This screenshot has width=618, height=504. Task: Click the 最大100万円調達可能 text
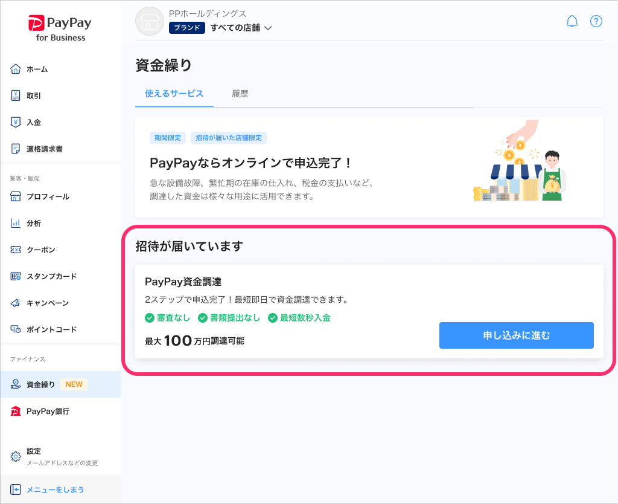pyautogui.click(x=195, y=340)
